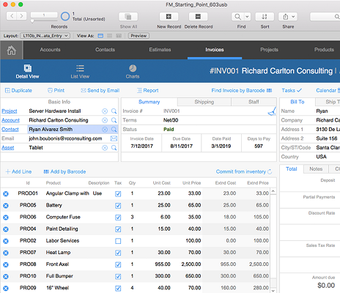Clear the Contact field with its X icon
340x293 pixels.
[x=105, y=130]
